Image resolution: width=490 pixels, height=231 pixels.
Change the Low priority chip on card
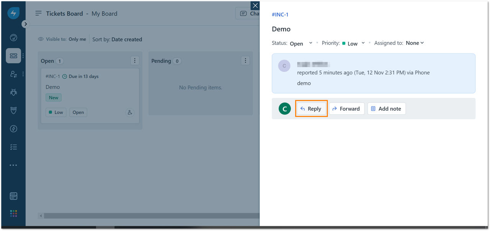coord(56,112)
